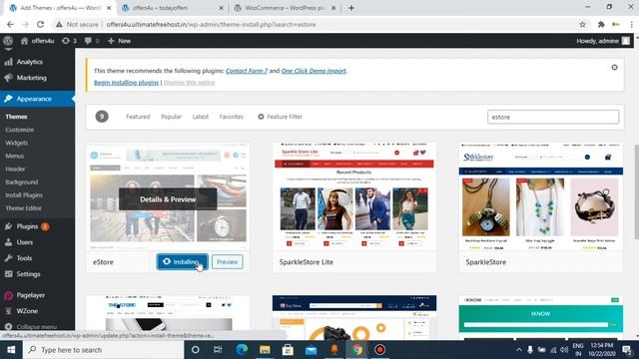Open the Appearance menu
The width and height of the screenshot is (639, 359).
(34, 99)
